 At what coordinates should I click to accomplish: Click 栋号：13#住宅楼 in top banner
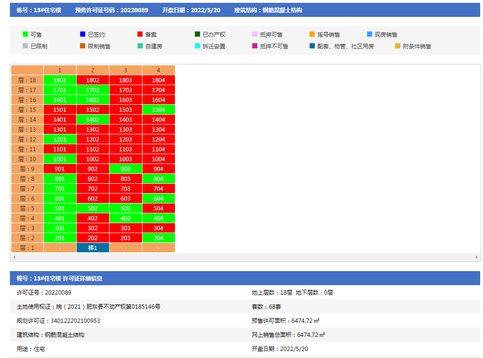[x=39, y=10]
